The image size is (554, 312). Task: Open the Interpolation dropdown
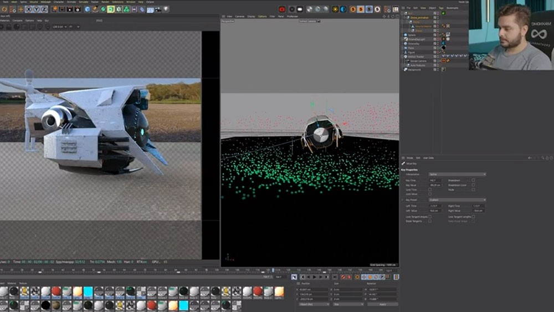pos(457,175)
